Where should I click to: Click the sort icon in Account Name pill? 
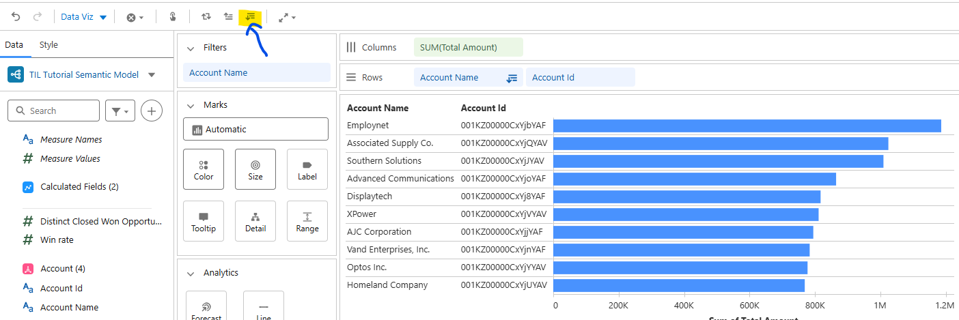[512, 78]
